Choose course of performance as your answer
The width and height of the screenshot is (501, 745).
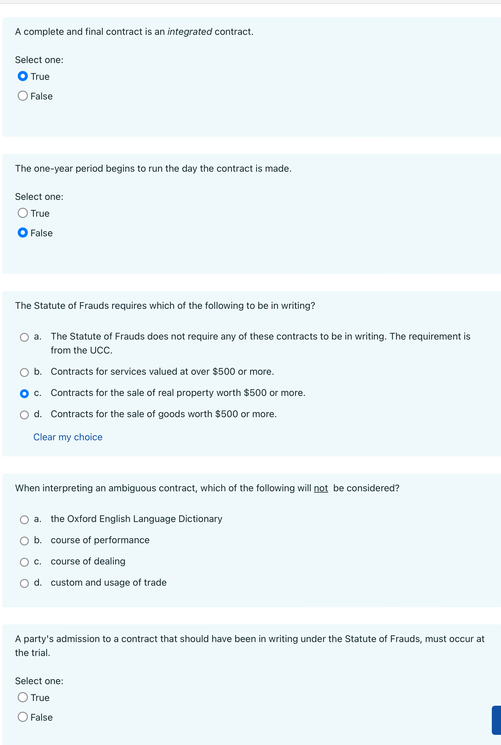pos(25,540)
